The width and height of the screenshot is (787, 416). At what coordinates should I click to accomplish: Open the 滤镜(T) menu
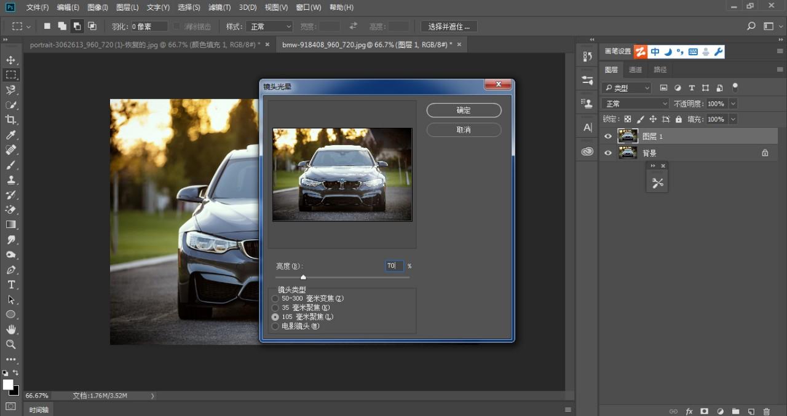coord(219,7)
